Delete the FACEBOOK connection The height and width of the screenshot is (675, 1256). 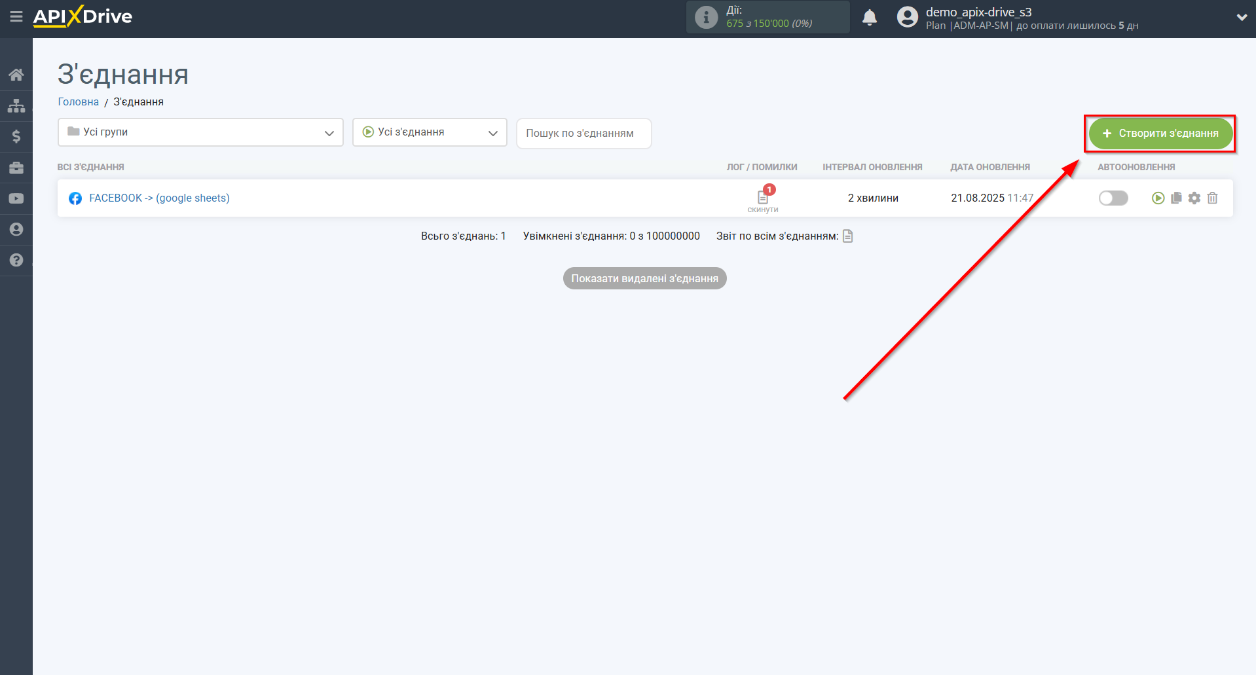(x=1213, y=198)
